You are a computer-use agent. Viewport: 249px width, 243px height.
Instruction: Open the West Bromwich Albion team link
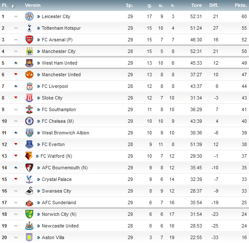coord(66,133)
